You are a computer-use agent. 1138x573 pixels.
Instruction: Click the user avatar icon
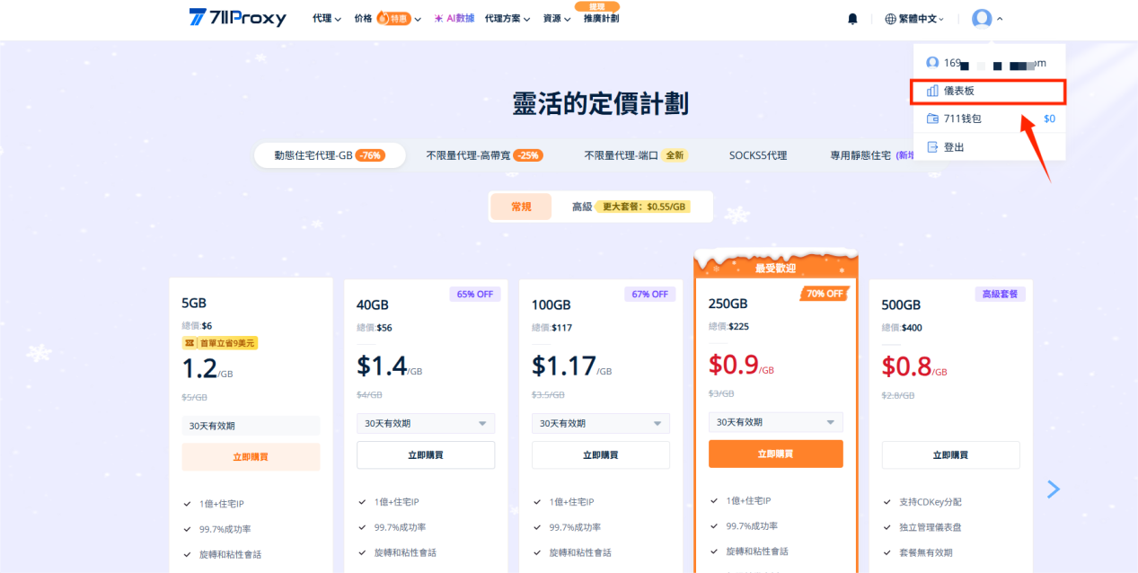pos(982,19)
